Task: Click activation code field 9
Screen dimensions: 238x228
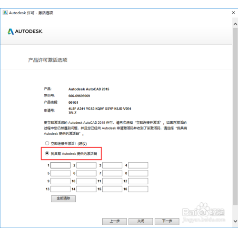Action: pyautogui.click(x=60, y=181)
